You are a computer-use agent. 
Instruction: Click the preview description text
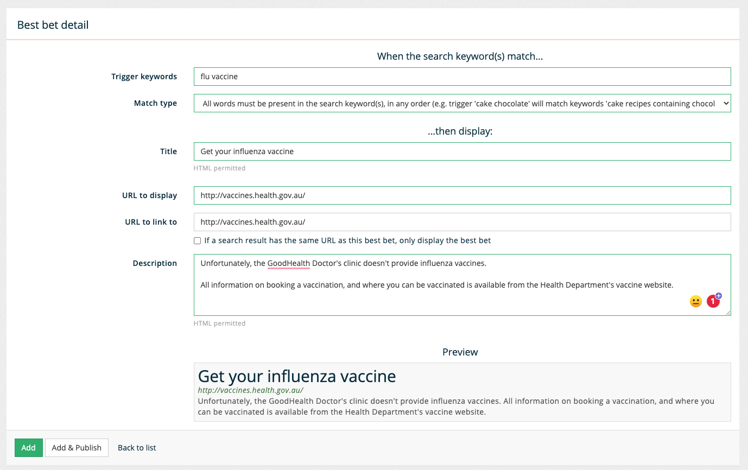pyautogui.click(x=456, y=407)
